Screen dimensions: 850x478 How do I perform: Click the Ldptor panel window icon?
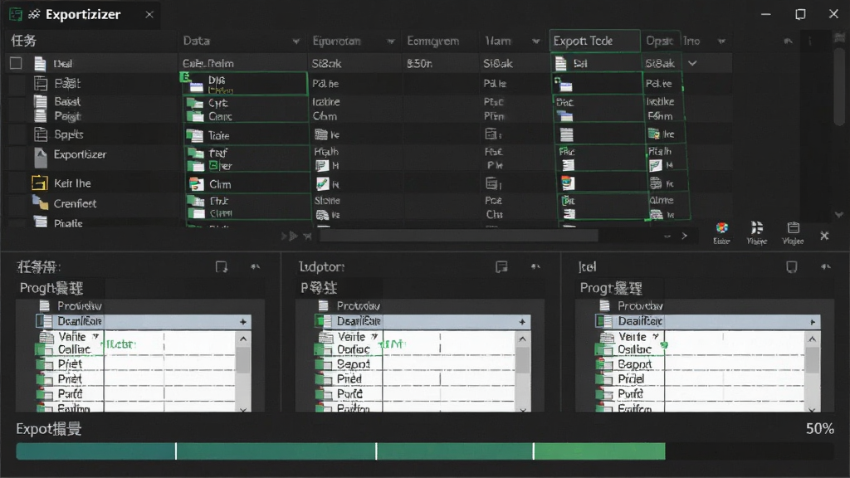(x=501, y=266)
